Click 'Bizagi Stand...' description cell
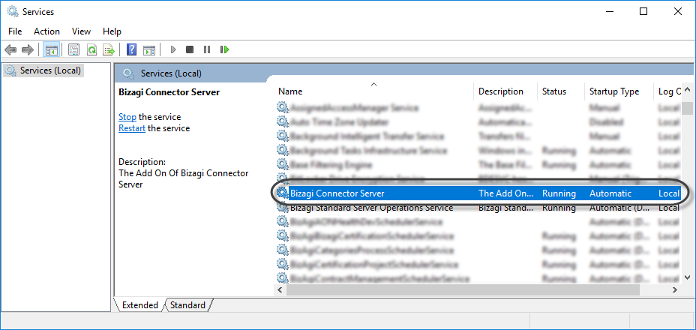696x330 pixels. [506, 208]
